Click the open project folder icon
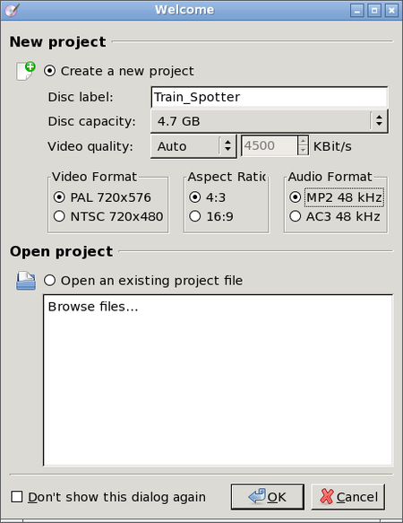This screenshot has width=403, height=523. point(26,281)
